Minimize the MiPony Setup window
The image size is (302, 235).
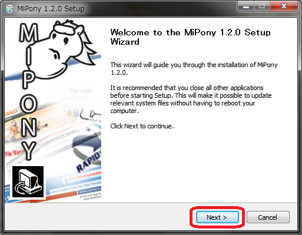pos(246,6)
